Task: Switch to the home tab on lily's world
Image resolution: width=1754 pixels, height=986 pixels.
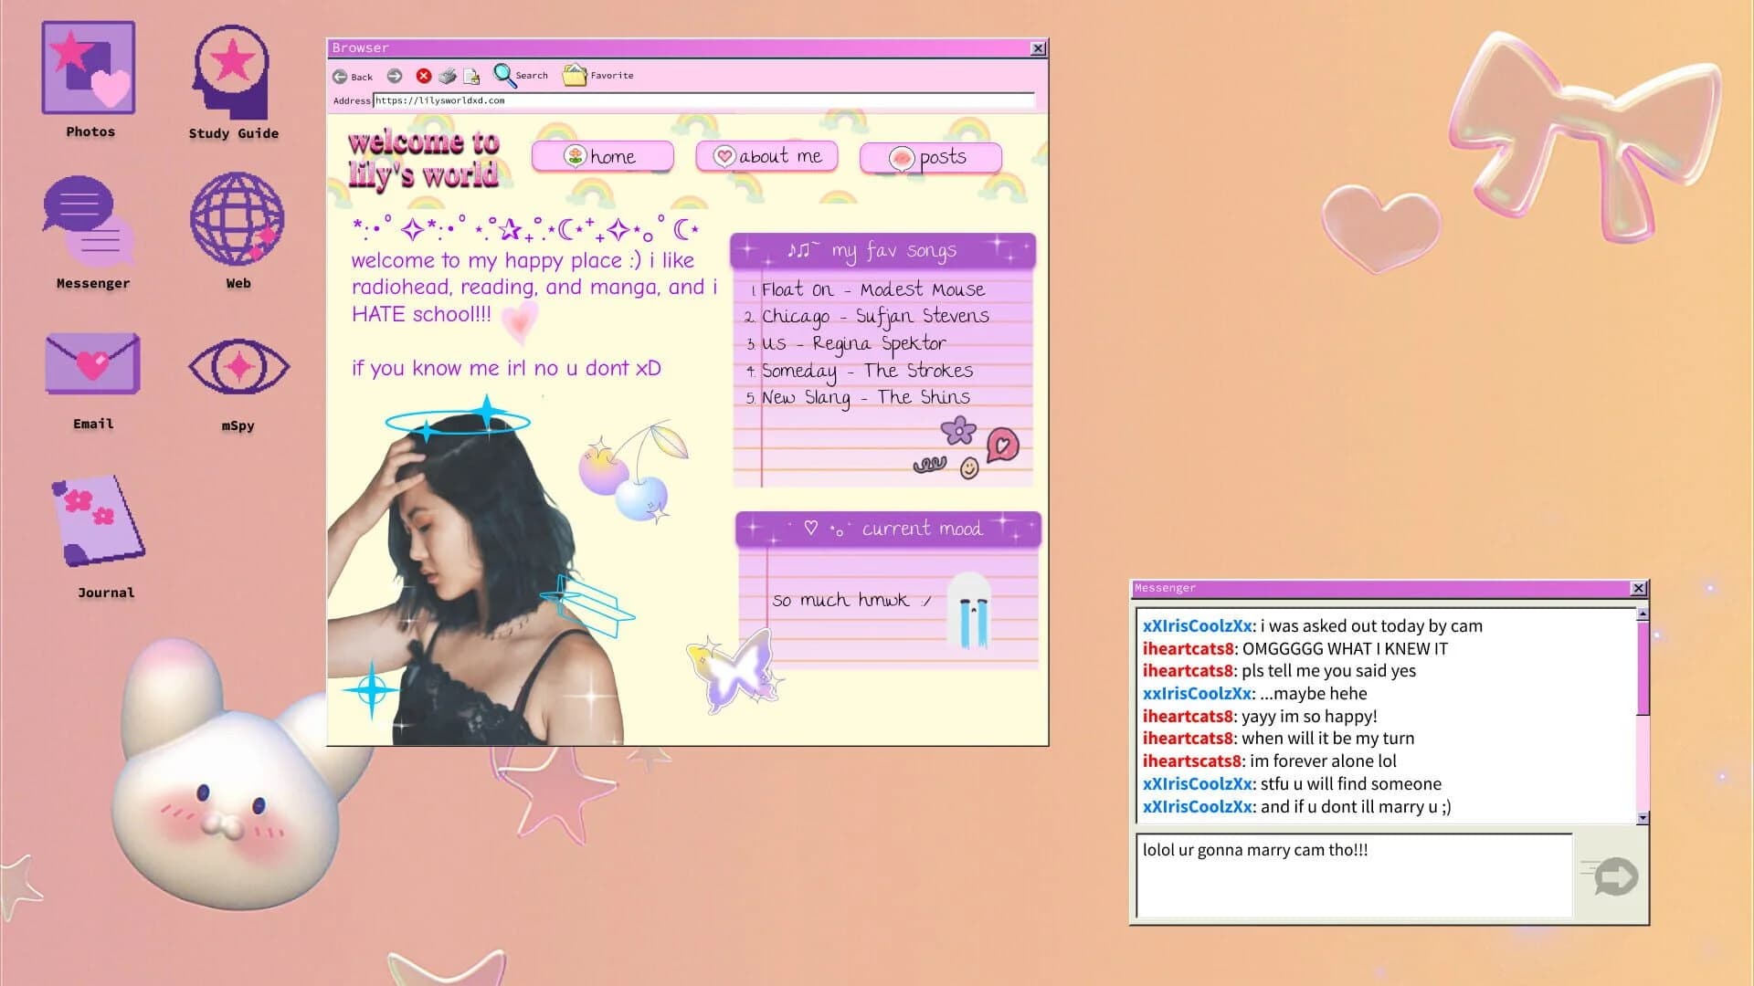Action: (603, 156)
